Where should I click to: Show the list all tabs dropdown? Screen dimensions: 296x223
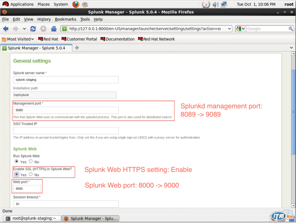[x=291, y=48]
